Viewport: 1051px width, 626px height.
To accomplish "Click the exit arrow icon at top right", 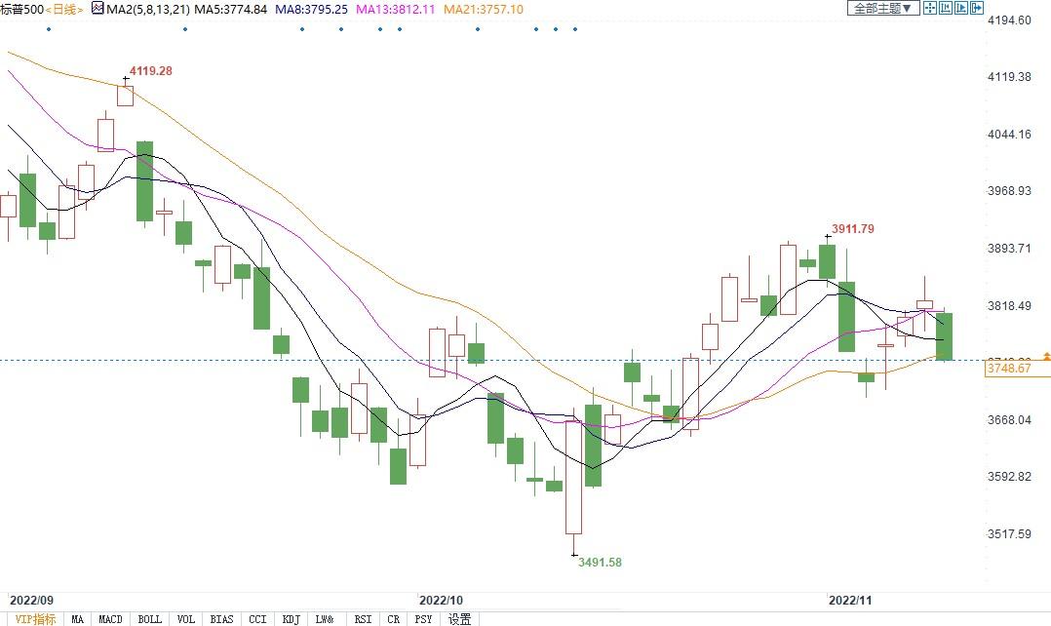I will click(977, 8).
